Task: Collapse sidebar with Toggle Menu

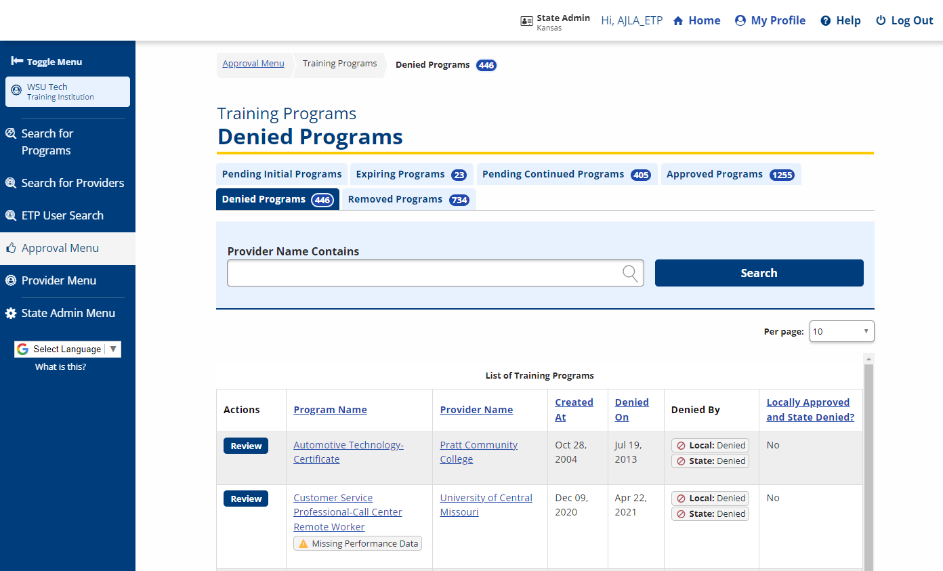Action: (x=47, y=62)
